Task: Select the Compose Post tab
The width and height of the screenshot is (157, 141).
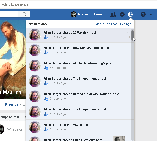Action: tap(9, 117)
